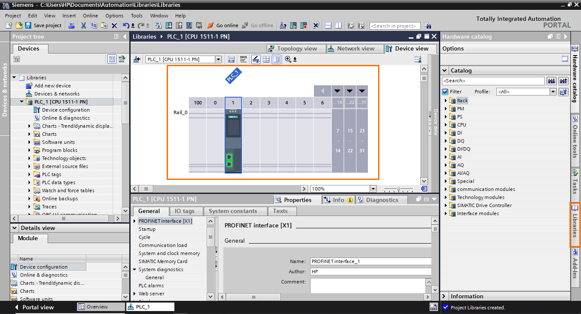Search downward in the hardware catalog
581x314 pixels.
pos(552,81)
